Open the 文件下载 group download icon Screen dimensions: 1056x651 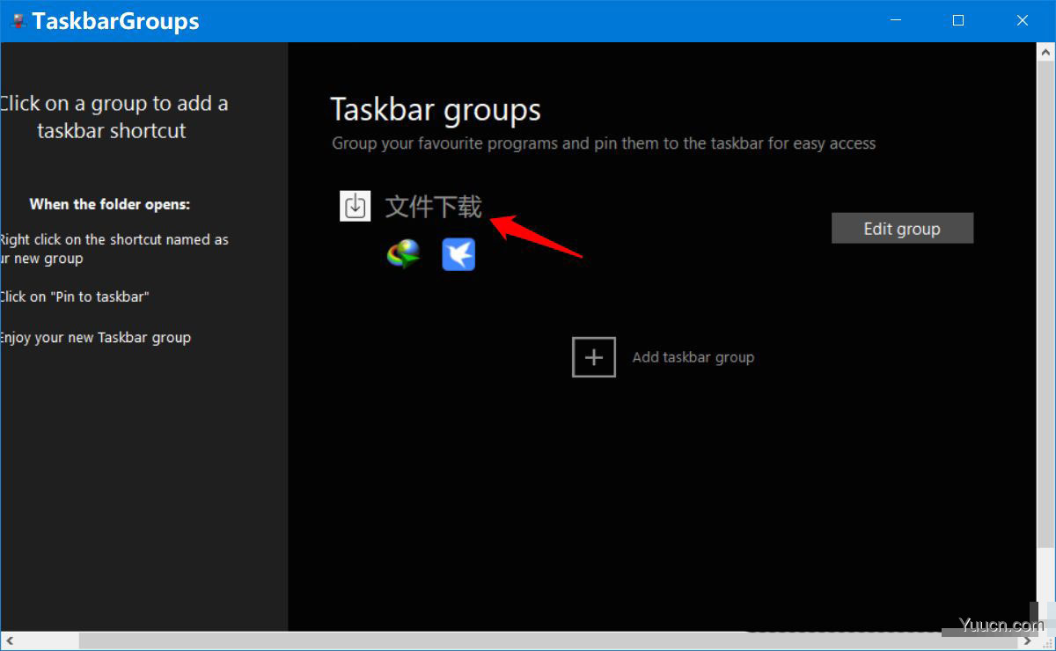click(356, 207)
